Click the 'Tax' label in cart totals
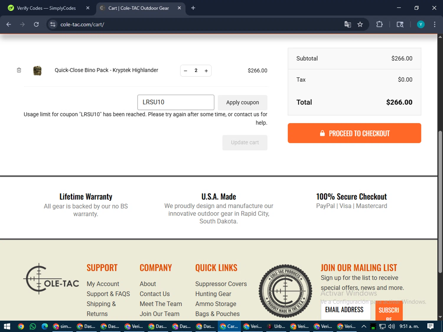The height and width of the screenshot is (332, 443). [x=301, y=80]
